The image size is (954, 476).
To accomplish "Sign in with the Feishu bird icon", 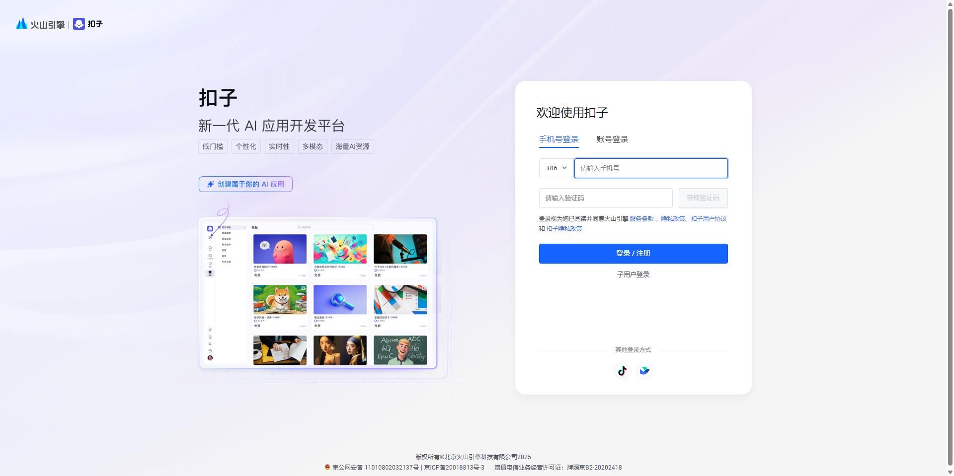I will coord(644,371).
